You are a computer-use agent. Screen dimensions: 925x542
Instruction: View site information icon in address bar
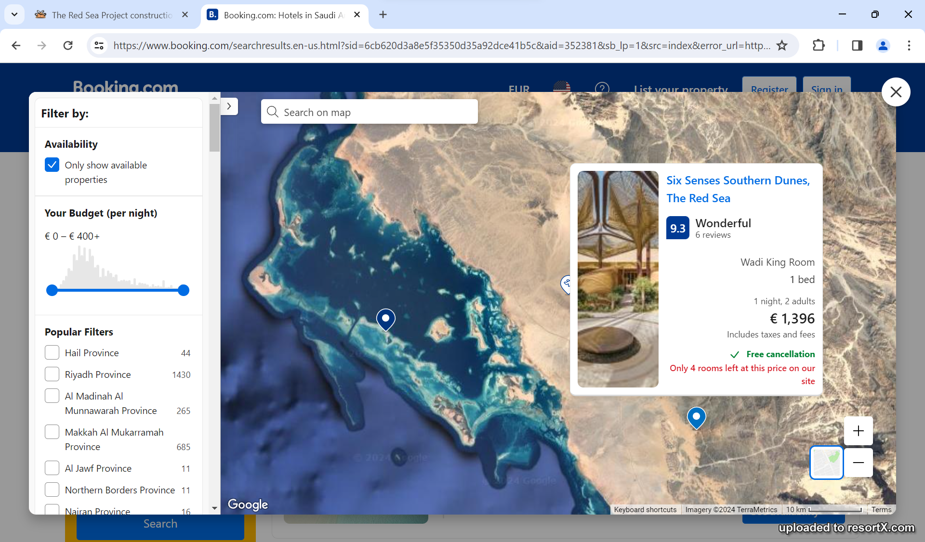tap(99, 46)
